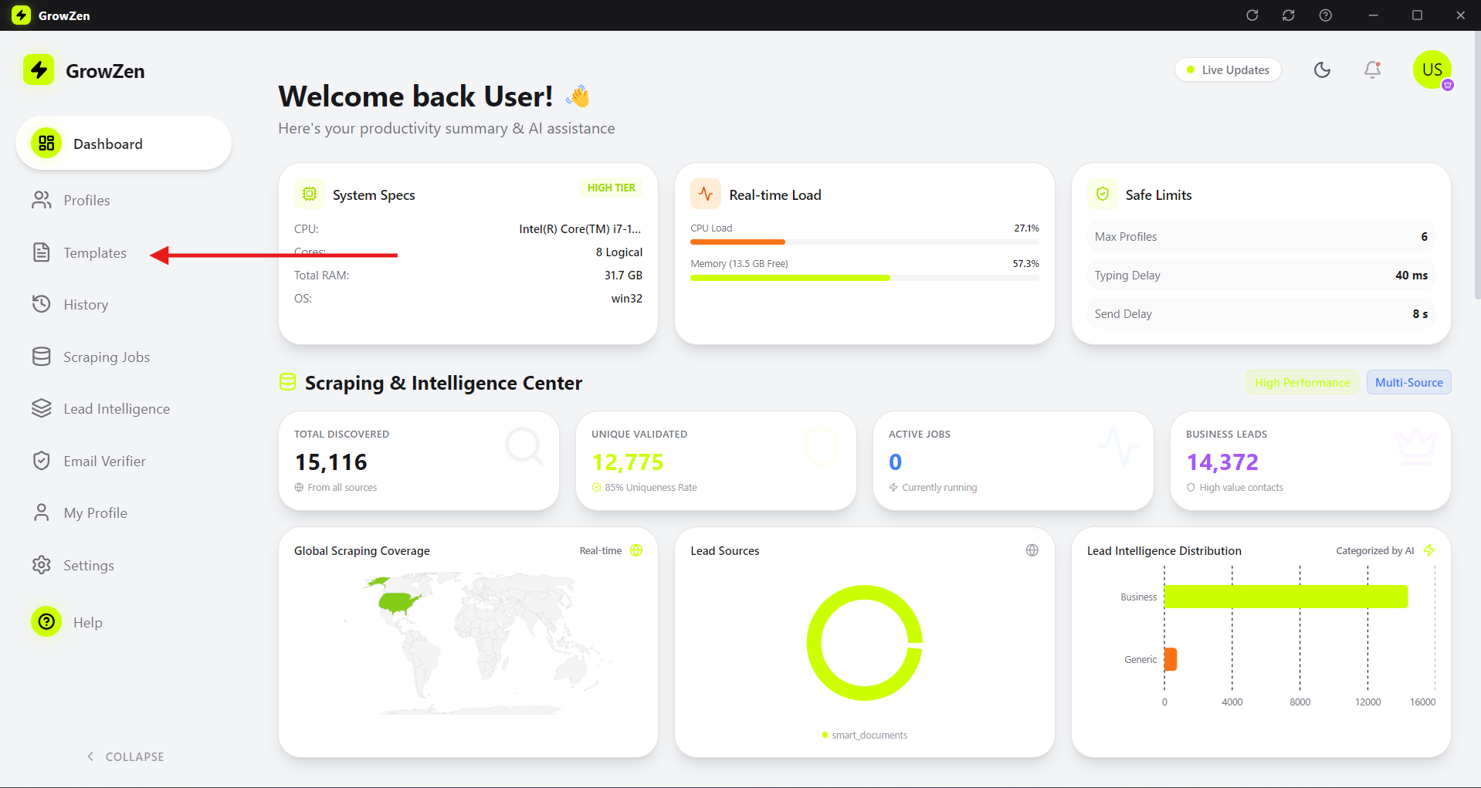Open Lead Intelligence from the sidebar
This screenshot has height=788, width=1481.
pos(116,409)
